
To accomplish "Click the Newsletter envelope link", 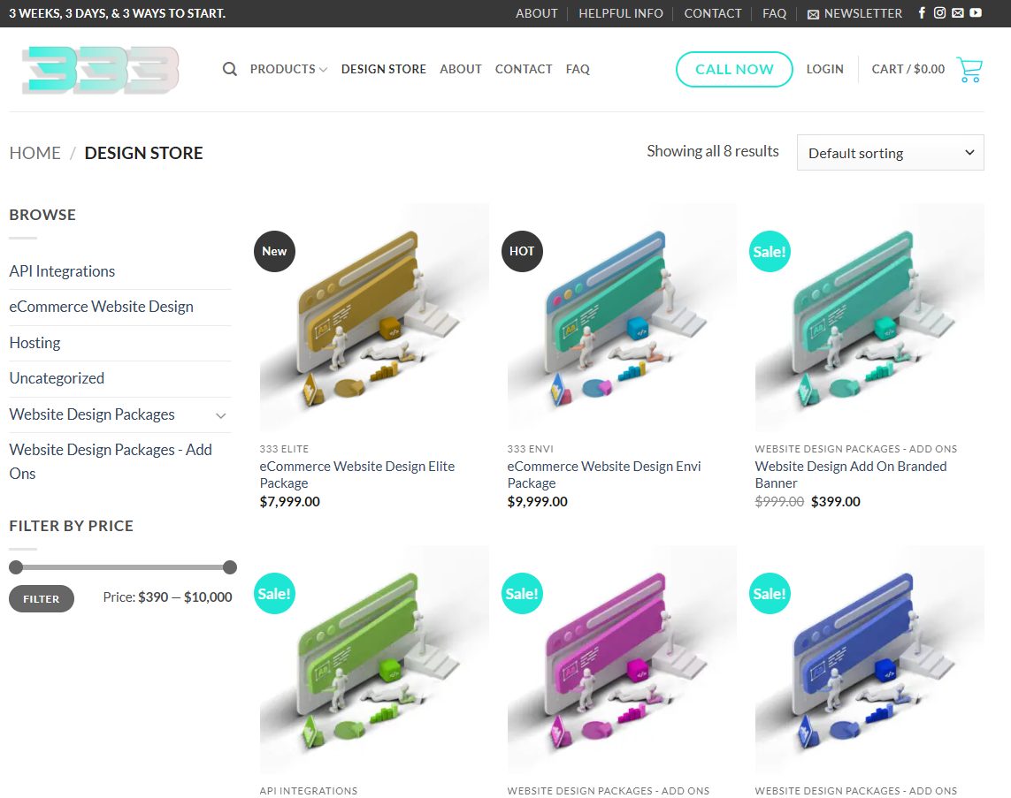I will pyautogui.click(x=854, y=13).
